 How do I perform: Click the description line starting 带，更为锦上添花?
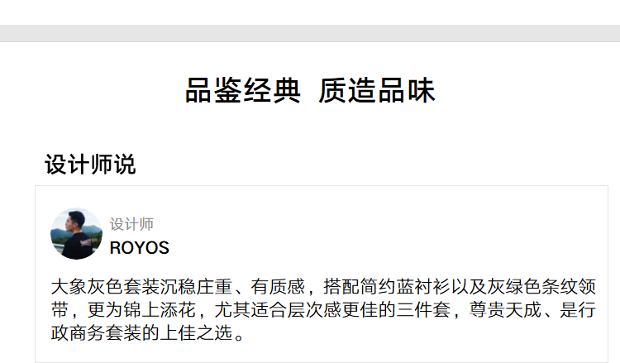click(323, 309)
